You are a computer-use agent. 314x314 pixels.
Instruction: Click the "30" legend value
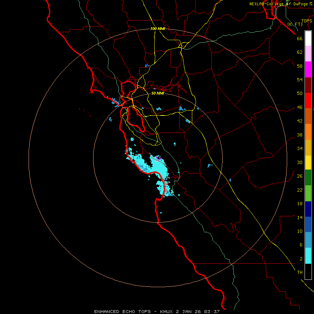[x=300, y=162]
